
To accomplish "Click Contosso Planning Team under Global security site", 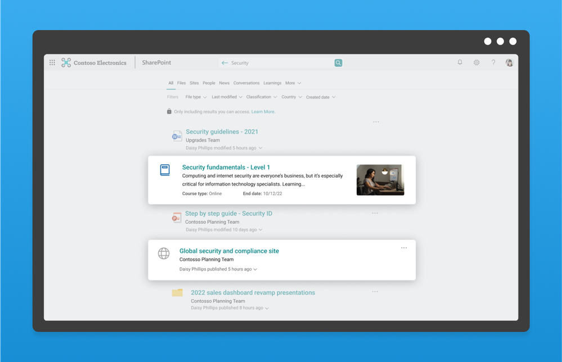I will [x=206, y=259].
